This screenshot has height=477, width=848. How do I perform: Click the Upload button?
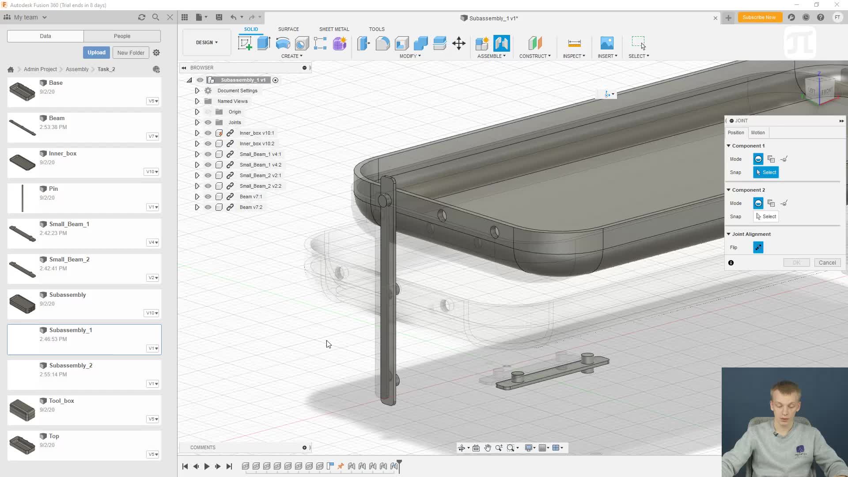point(96,53)
